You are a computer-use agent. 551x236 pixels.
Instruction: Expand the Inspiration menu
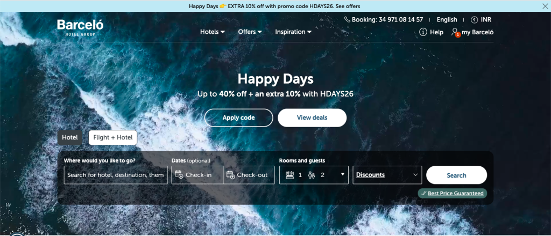click(x=293, y=32)
